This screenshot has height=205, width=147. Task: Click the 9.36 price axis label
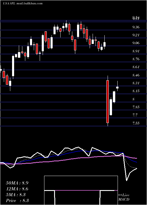(x=136, y=27)
